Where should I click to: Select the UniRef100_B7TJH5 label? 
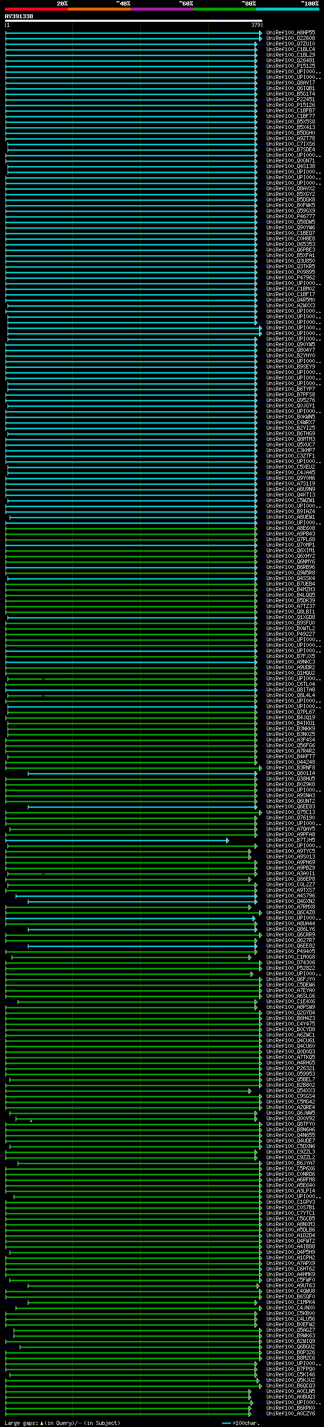tap(291, 840)
